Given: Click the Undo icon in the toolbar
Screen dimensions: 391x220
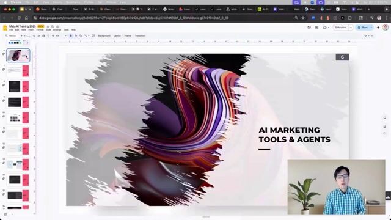Looking at the screenshot, I should [34, 36].
